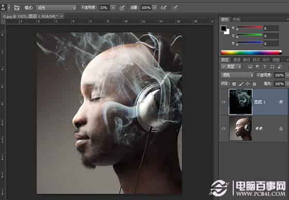289x200 pixels.
Task: Select the 图层 1 smoke thumbnail
Action: 240,102
